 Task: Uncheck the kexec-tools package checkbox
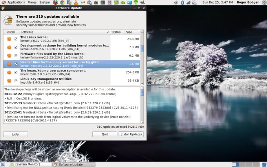point(16,72)
